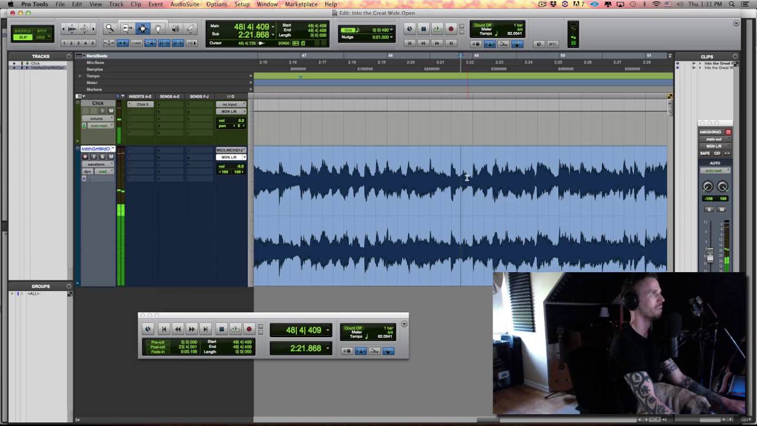Select the Scrubber speaker tool
Viewport: 757px width, 426px height.
coord(175,28)
